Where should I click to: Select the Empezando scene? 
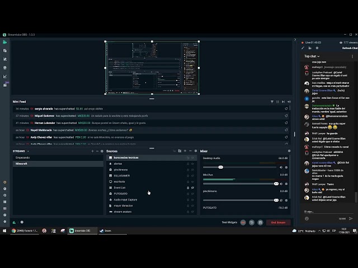point(58,157)
